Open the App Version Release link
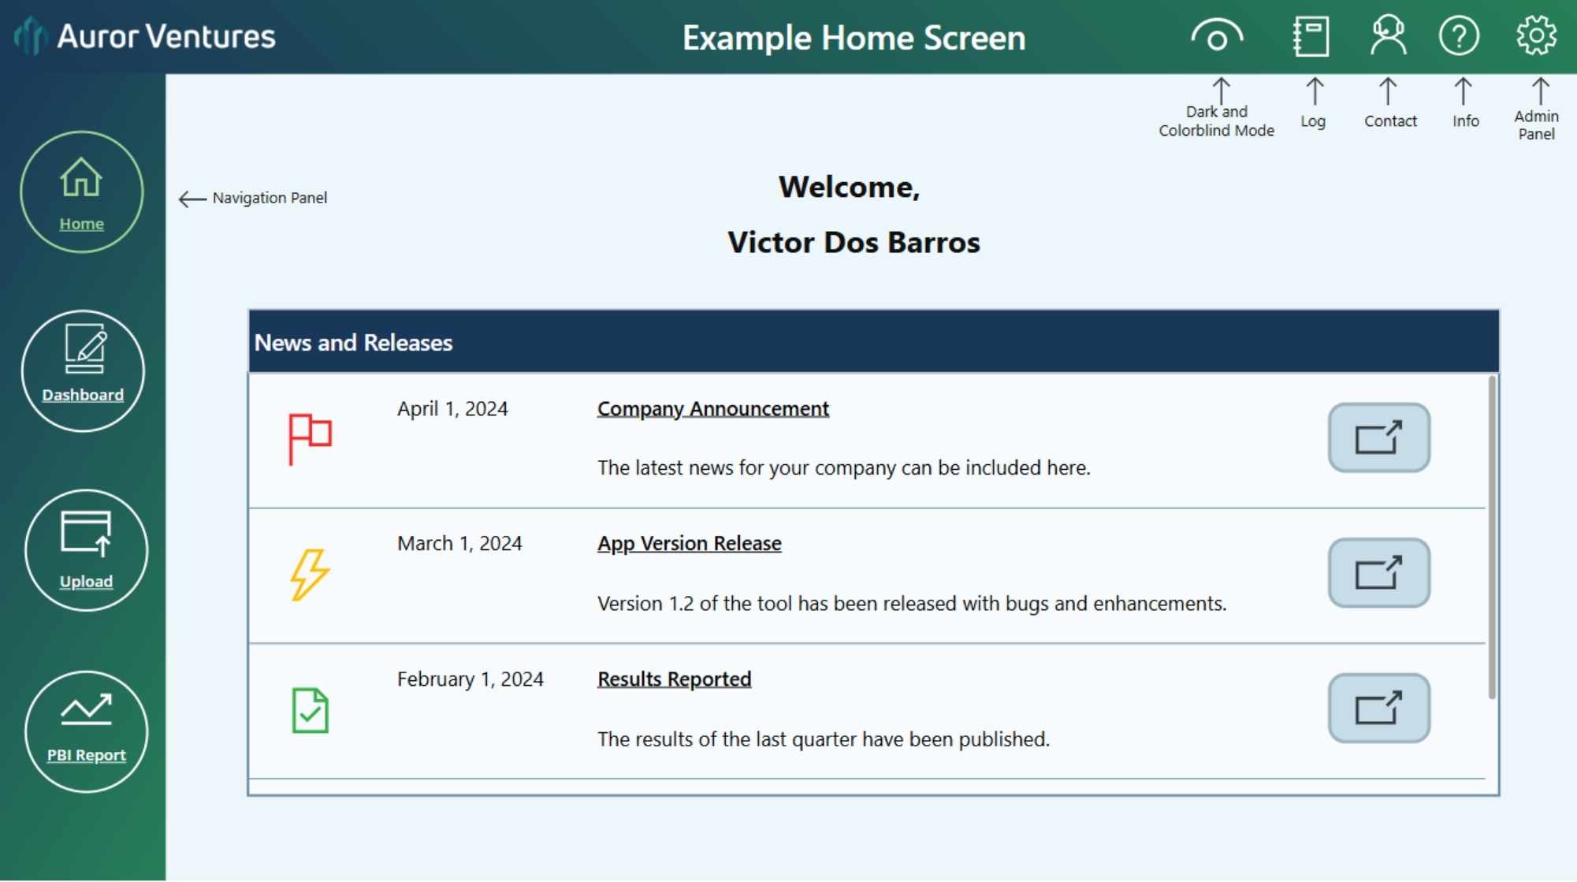This screenshot has width=1577, height=882. pos(689,544)
